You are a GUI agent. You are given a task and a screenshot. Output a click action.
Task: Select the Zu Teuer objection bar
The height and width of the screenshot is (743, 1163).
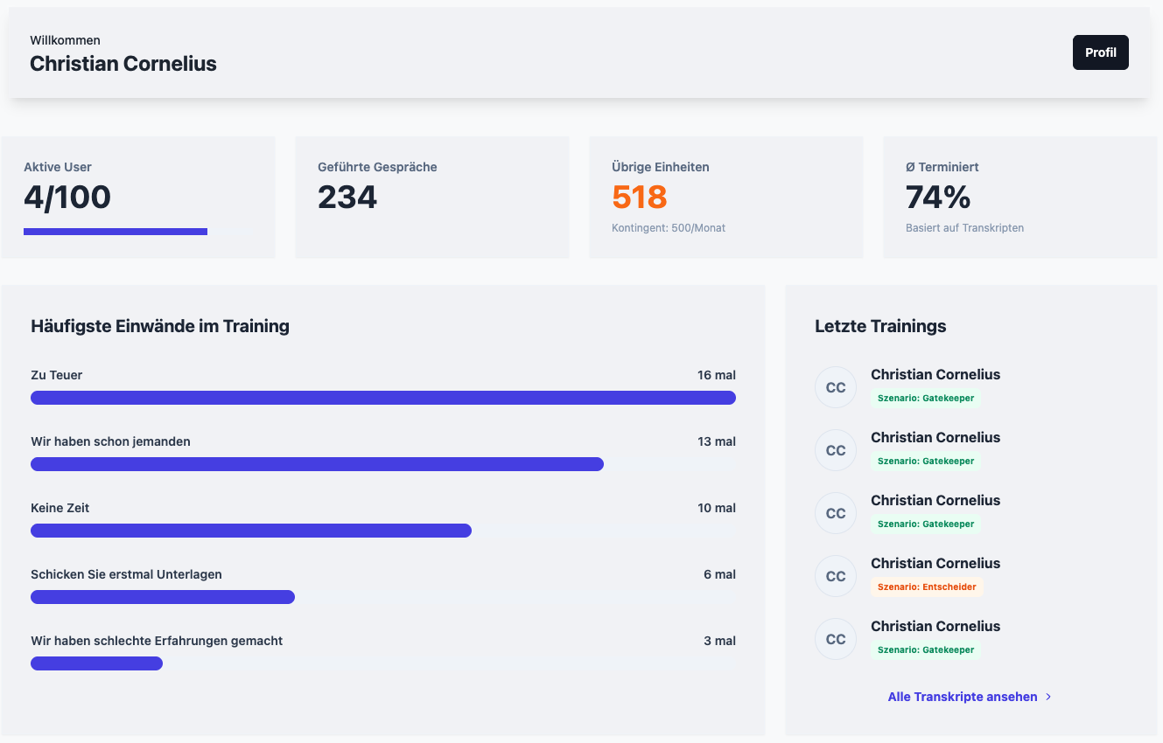pyautogui.click(x=383, y=398)
